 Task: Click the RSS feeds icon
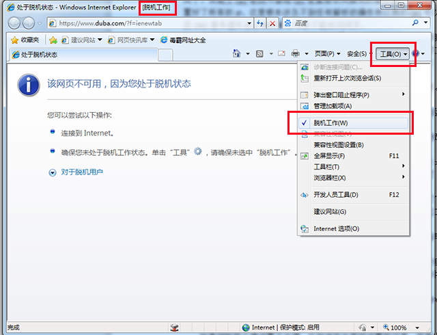click(259, 54)
